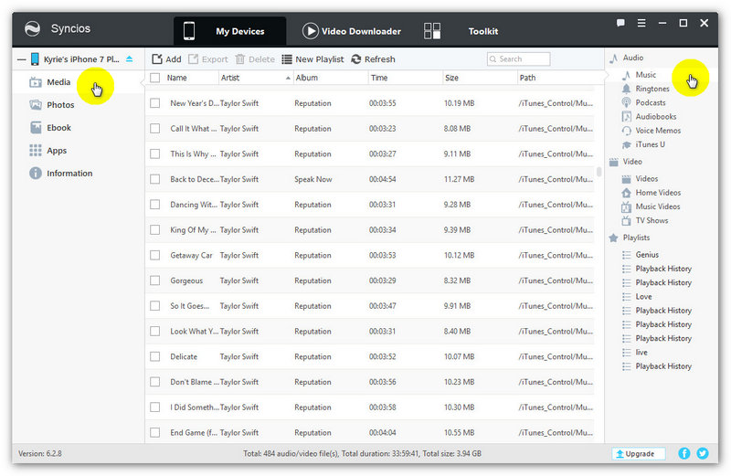
Task: Click the TV Shows icon
Action: tap(626, 220)
